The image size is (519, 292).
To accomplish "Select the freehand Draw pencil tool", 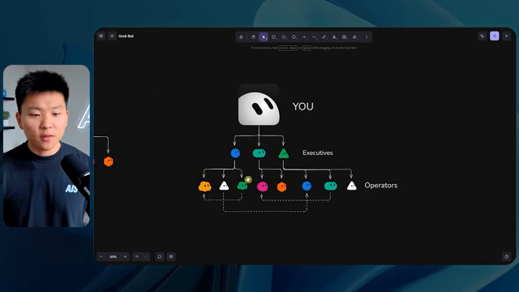I will pos(324,37).
